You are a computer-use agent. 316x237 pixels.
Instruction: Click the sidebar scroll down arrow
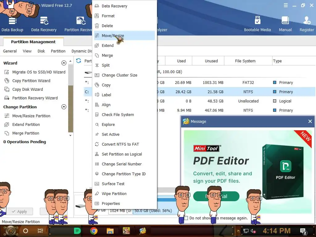(70, 135)
